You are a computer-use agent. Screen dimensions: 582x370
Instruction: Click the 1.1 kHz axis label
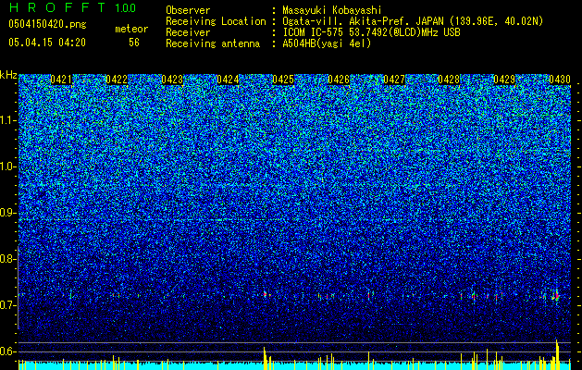(x=8, y=120)
